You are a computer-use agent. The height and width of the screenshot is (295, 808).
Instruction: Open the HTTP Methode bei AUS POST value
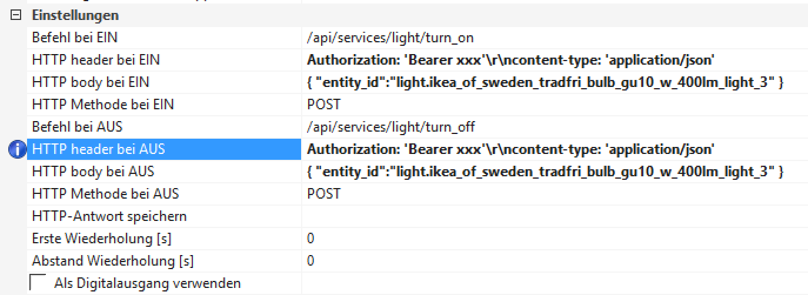pos(324,194)
